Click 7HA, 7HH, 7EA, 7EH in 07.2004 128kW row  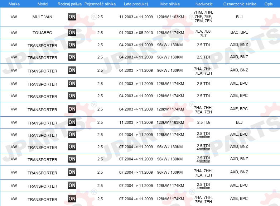tap(203, 200)
